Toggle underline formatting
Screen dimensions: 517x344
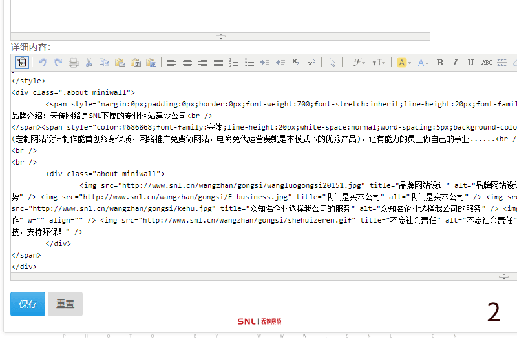pos(470,63)
